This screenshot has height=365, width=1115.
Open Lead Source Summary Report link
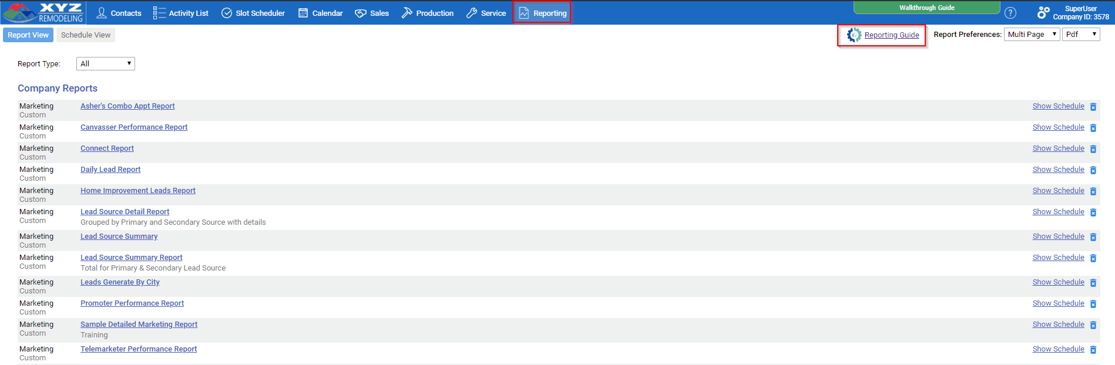pyautogui.click(x=132, y=258)
